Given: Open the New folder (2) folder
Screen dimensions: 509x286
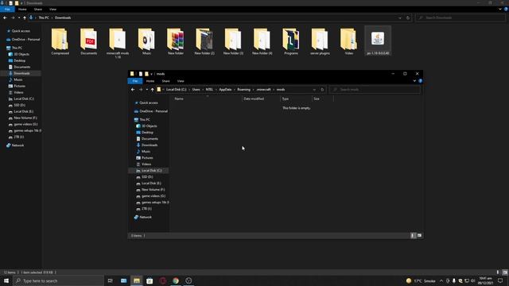Looking at the screenshot, I should point(204,41).
